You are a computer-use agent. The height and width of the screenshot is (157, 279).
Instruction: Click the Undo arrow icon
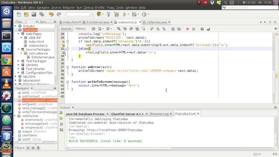51,14
